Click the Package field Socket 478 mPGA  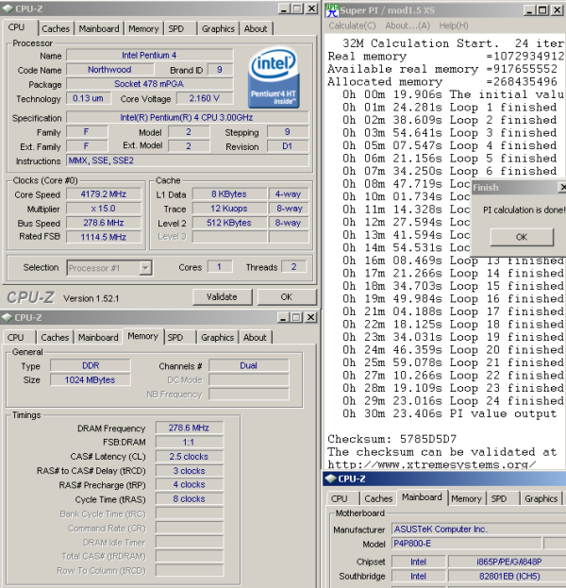(x=149, y=84)
